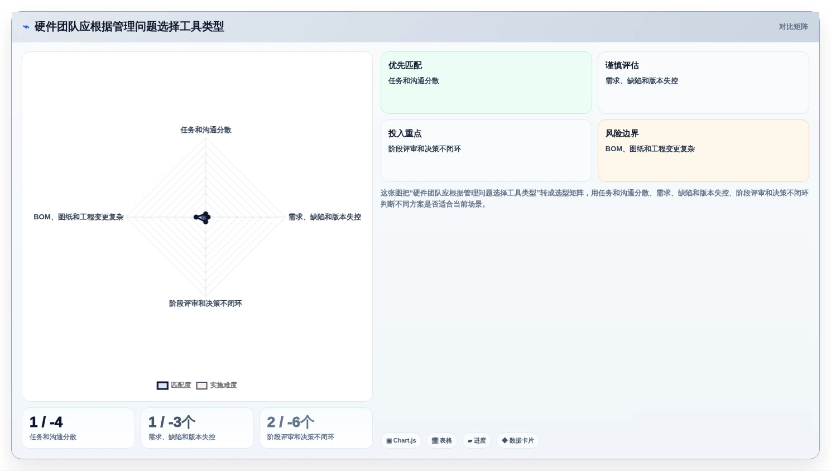Click BOM、图纸和工程变更复杂 text in 风险边界 card

click(x=650, y=149)
